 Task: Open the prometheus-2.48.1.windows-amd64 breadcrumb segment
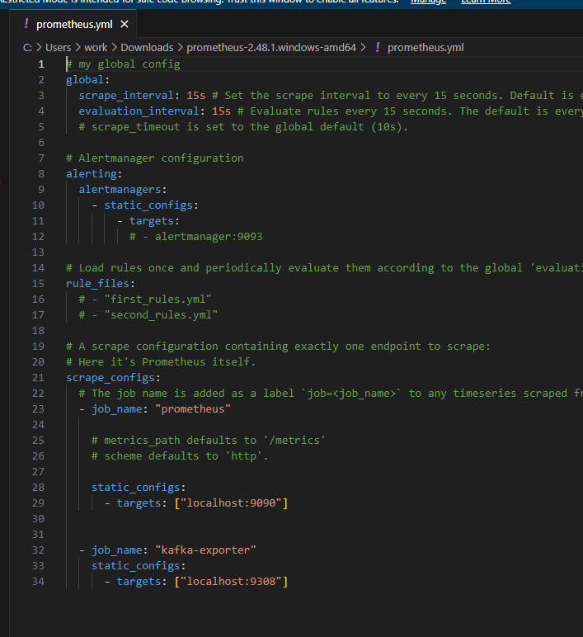tap(271, 48)
